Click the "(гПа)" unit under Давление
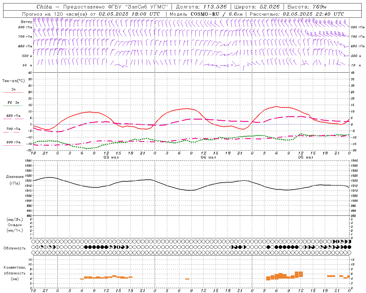 click(x=15, y=183)
